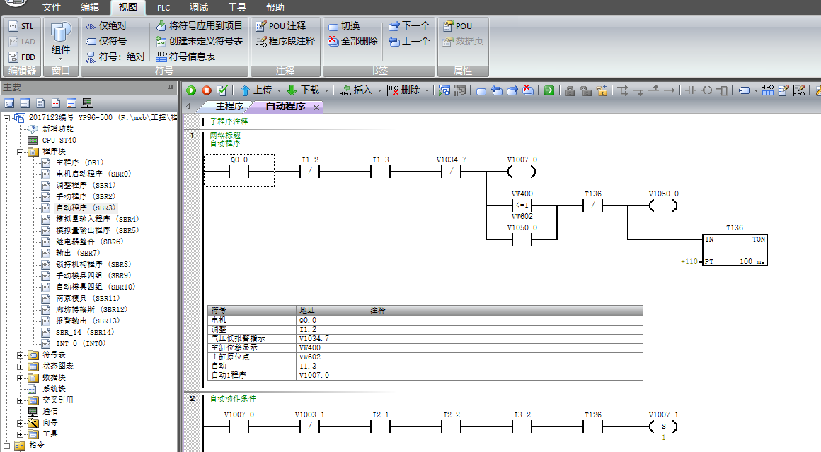
Task: Collapse the 程序块 program block folder
Action: point(21,151)
